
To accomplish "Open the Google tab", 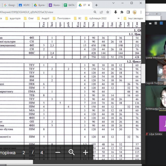I will (10, 5).
